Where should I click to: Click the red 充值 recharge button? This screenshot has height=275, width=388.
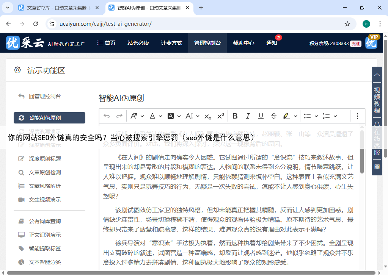click(355, 43)
